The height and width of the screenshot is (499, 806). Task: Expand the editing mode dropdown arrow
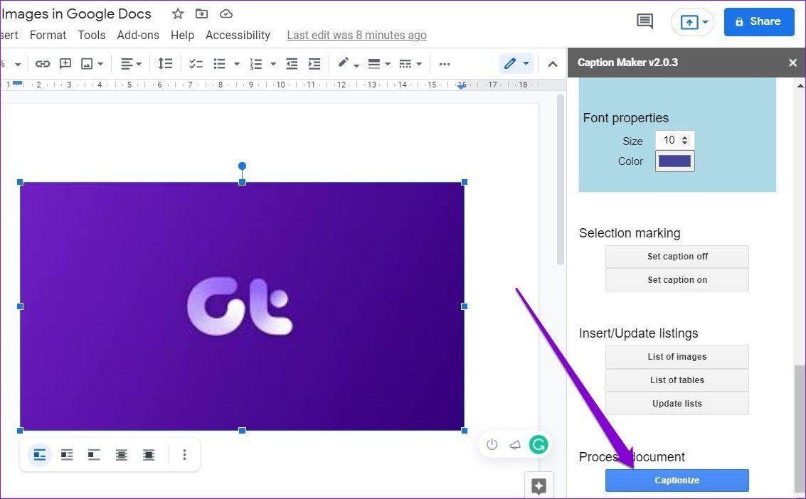(x=526, y=64)
